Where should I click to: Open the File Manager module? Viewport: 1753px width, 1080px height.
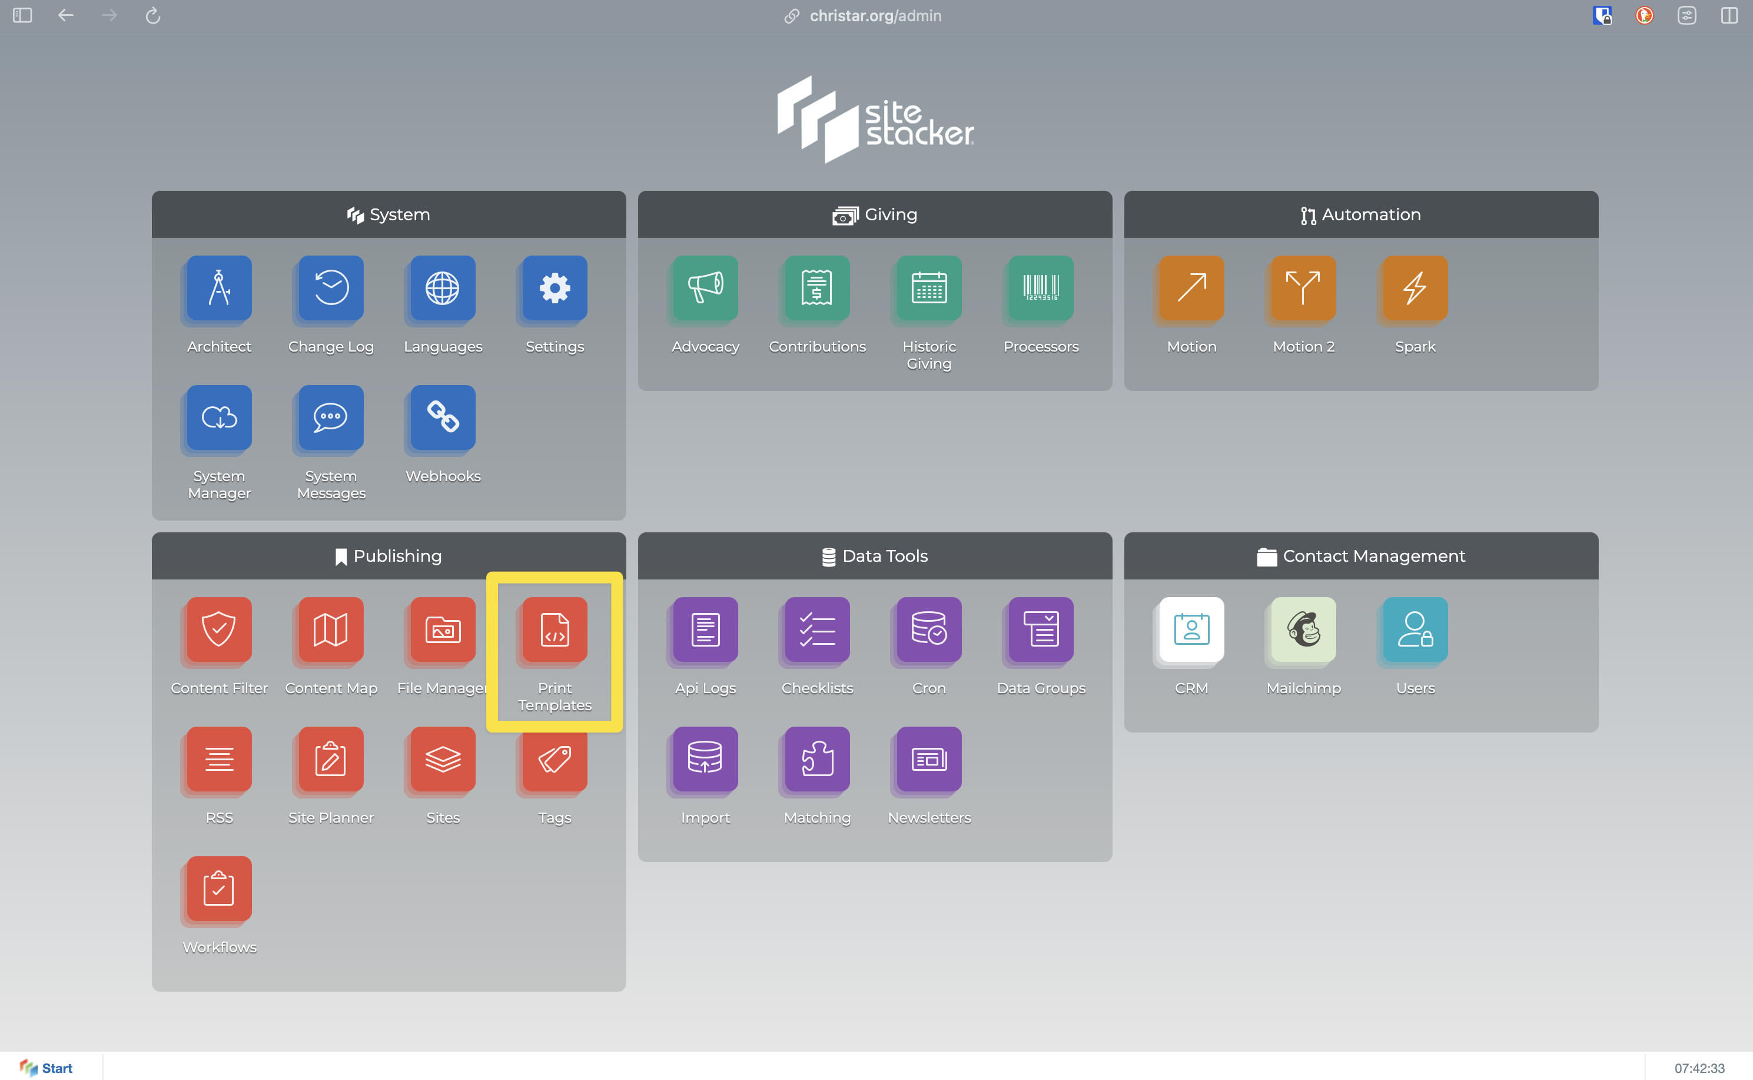(x=443, y=631)
